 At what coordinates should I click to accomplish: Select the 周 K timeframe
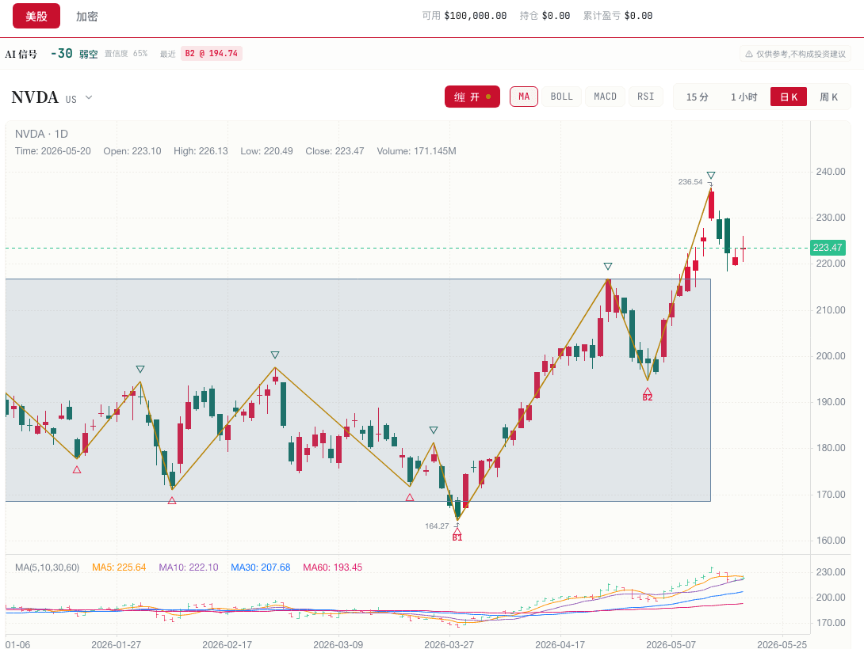click(x=829, y=97)
